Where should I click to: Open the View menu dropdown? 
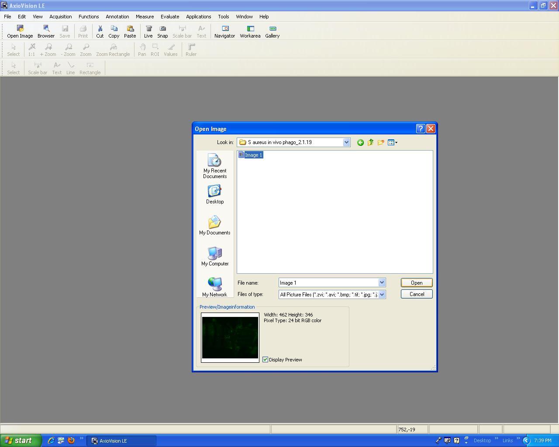click(x=38, y=17)
